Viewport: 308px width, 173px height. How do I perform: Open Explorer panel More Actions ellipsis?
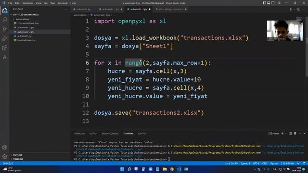click(66, 9)
